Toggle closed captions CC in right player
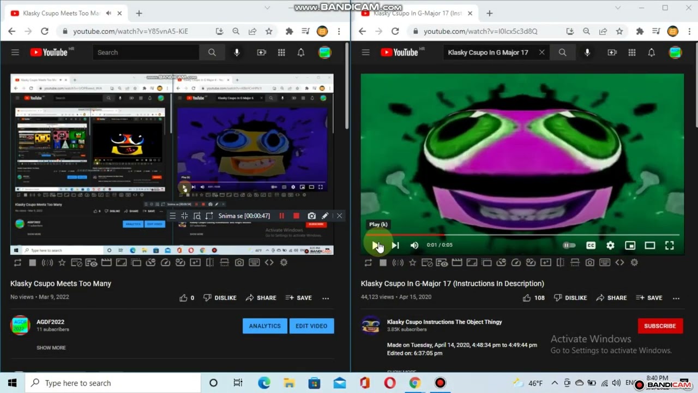 pos(591,246)
